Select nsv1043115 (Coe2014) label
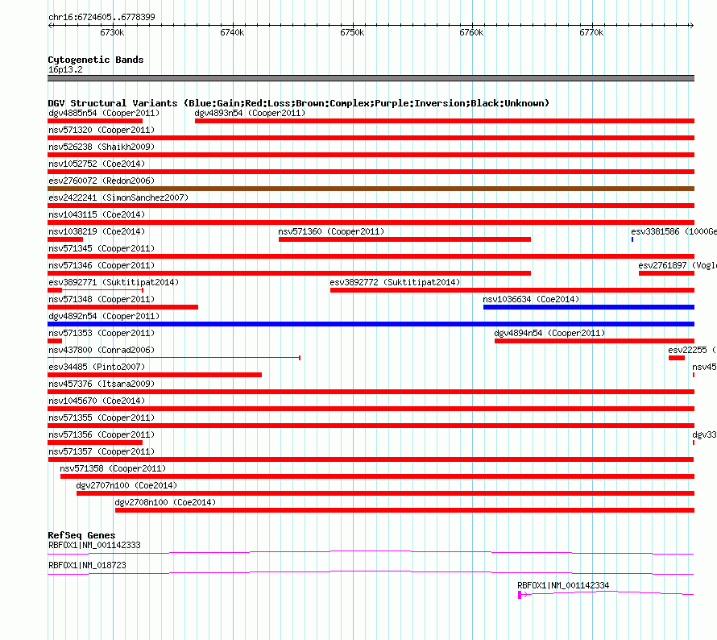 point(97,214)
